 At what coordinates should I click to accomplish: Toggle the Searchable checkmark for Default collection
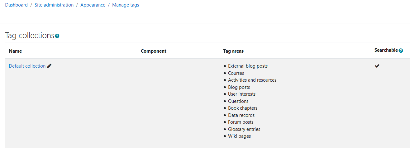click(377, 66)
